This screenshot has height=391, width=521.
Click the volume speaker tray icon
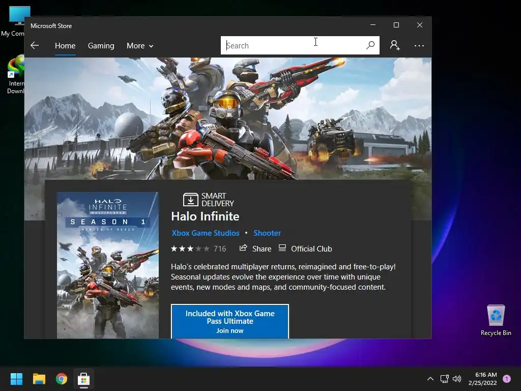click(457, 379)
